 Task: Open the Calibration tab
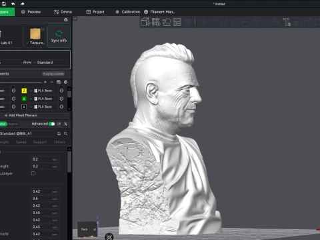click(x=128, y=12)
